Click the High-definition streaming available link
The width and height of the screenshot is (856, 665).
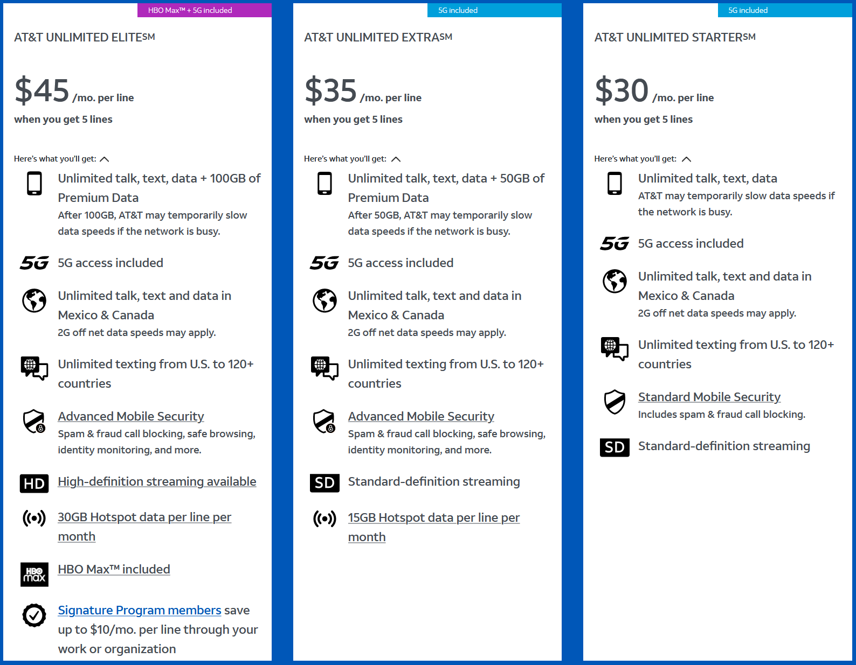point(157,481)
